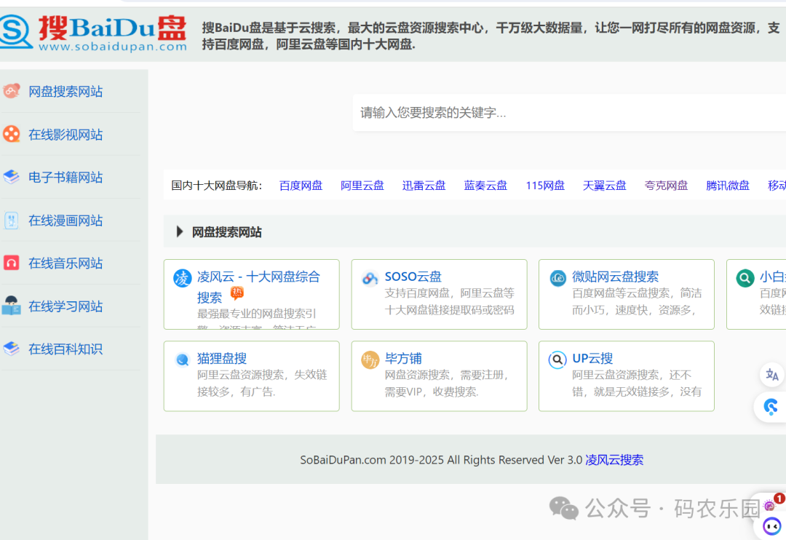Open 百度网盘 in the navigation bar

click(x=301, y=185)
